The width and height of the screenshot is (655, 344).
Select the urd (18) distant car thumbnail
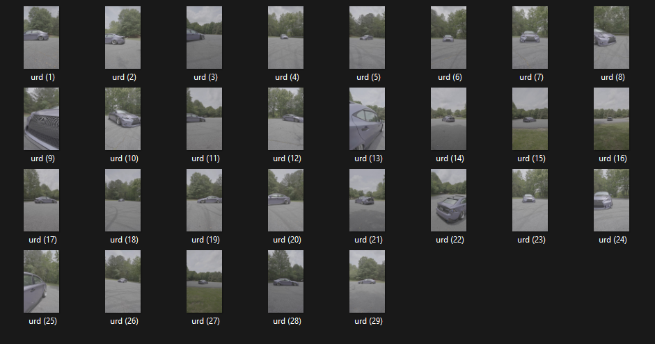click(123, 200)
